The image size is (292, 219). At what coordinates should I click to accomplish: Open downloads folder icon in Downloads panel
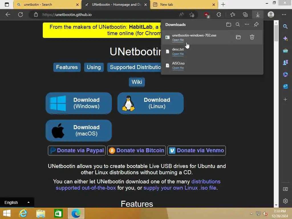click(228, 25)
